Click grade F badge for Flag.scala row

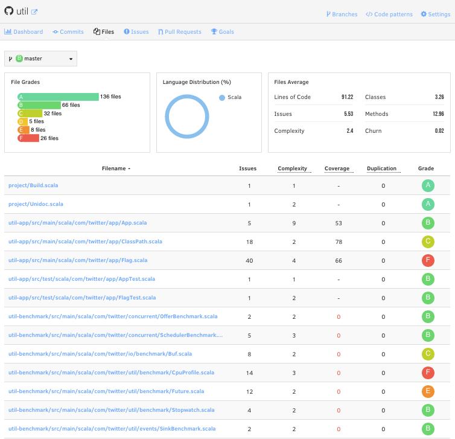click(428, 260)
